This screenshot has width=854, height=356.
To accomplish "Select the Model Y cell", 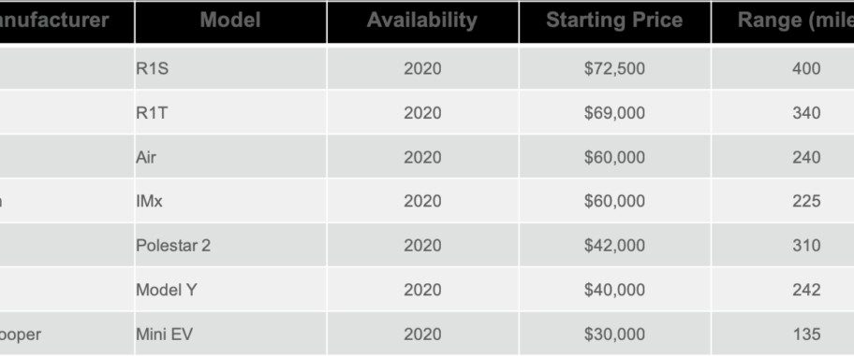I will 230,290.
